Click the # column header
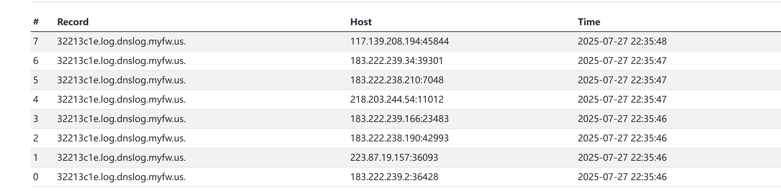Screen dimensions: 781x194 [36, 22]
